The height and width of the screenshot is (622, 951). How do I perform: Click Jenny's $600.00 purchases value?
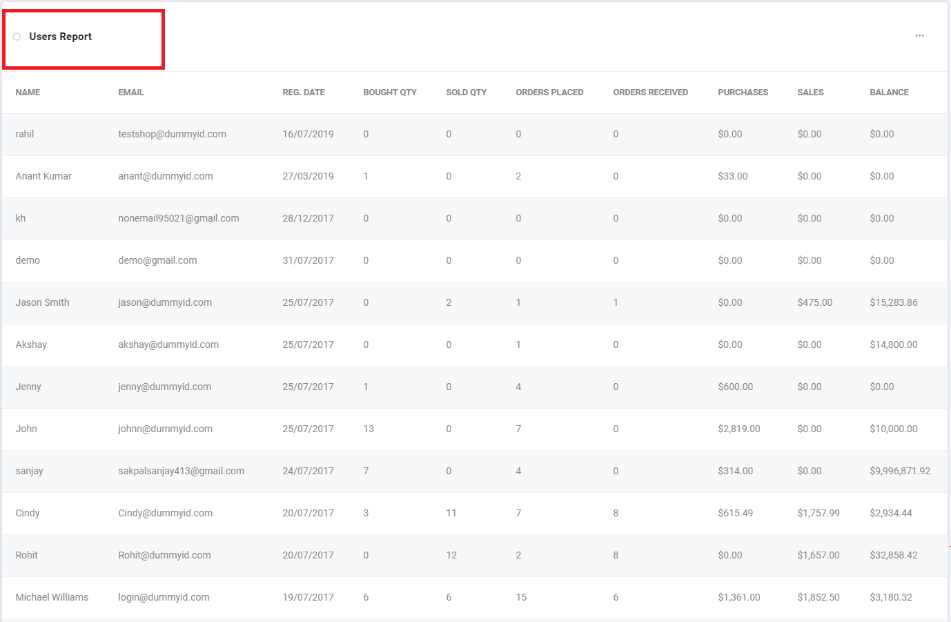pos(736,387)
